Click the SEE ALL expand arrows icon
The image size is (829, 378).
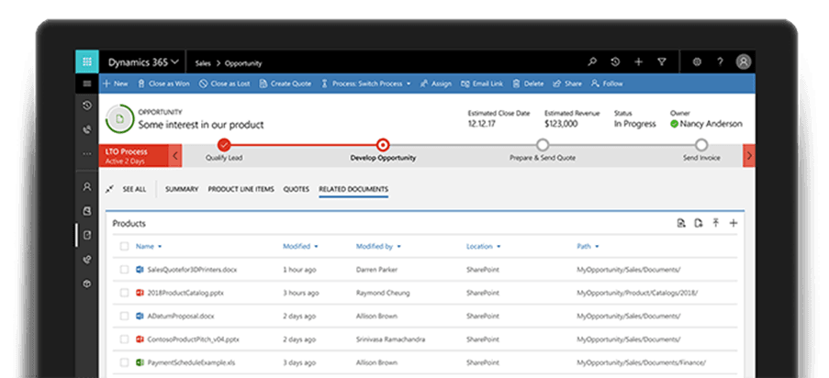pyautogui.click(x=109, y=189)
